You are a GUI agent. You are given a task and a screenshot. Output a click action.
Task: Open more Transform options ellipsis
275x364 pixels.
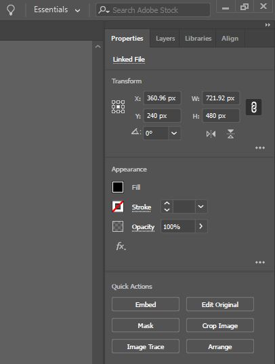point(260,148)
